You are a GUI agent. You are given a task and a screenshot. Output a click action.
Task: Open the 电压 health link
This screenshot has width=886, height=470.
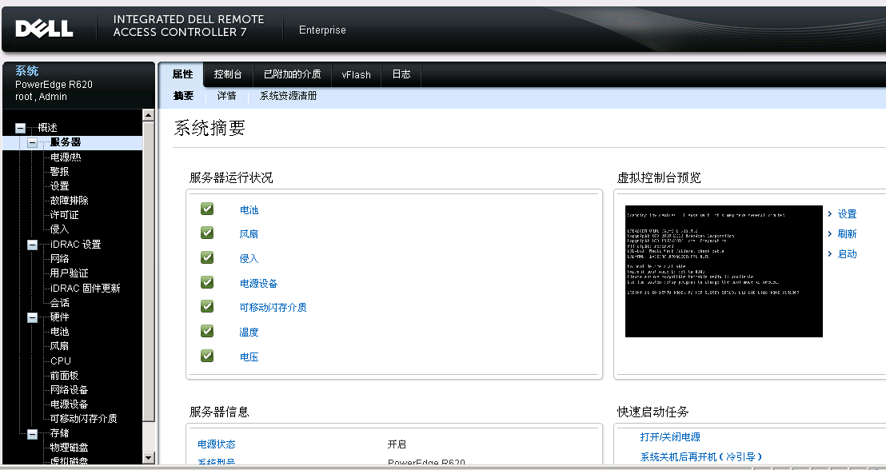coord(249,357)
